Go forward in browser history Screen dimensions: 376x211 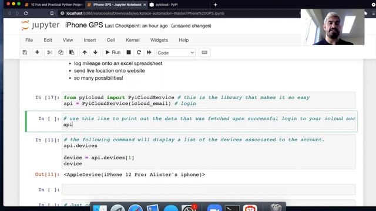(17, 13)
